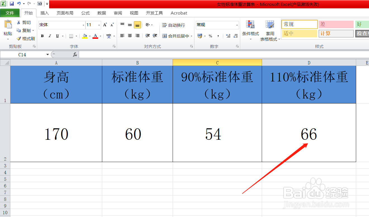
Task: Open the 常规 number format dropdown
Action: 237,25
